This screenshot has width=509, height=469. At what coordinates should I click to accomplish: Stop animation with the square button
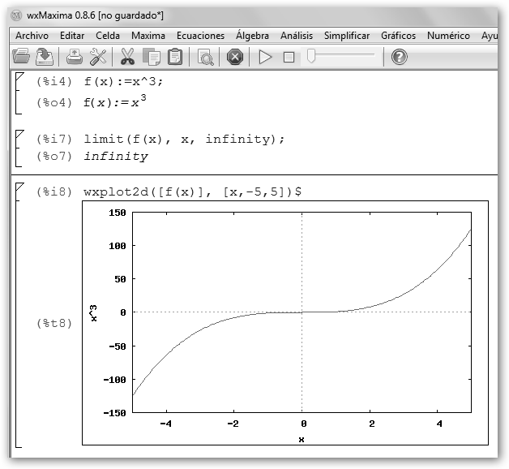(x=289, y=57)
